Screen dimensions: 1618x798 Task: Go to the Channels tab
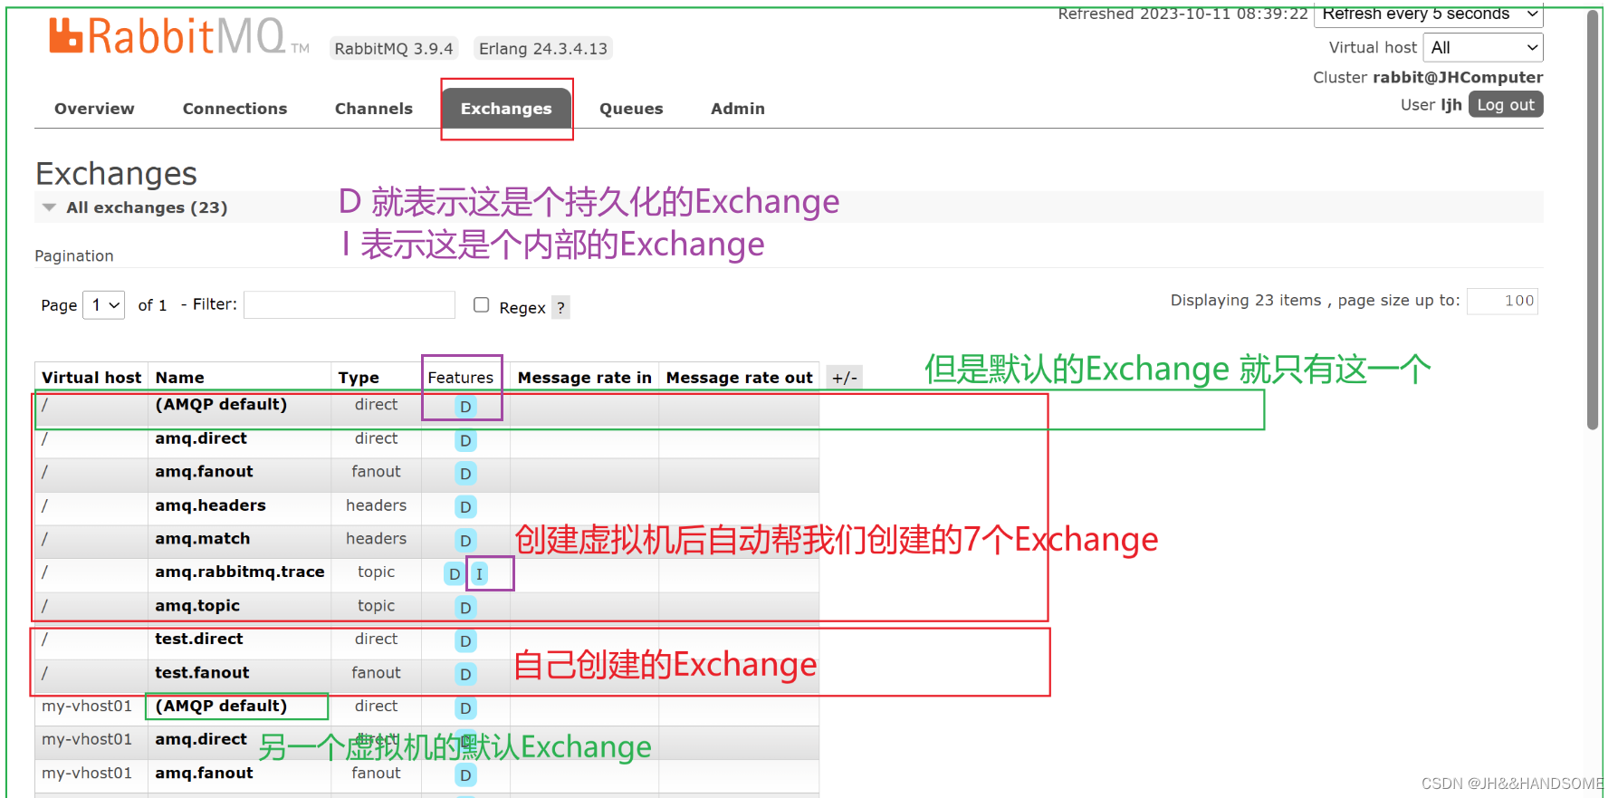[374, 109]
